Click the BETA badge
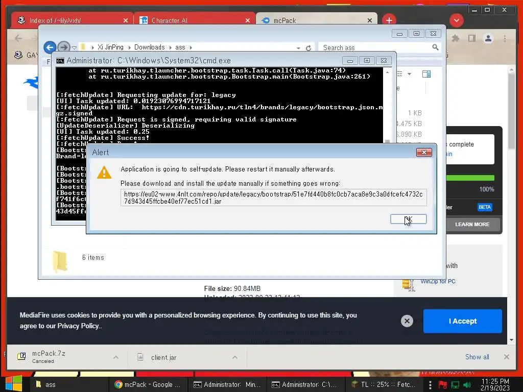The height and width of the screenshot is (392, 523). [484, 207]
